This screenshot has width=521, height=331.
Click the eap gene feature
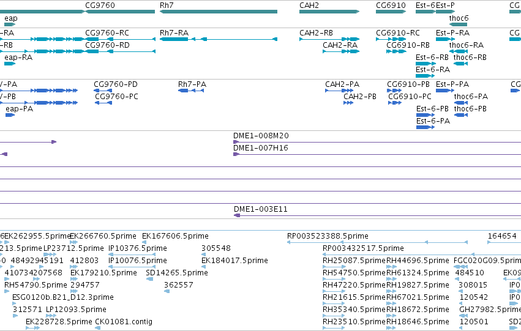(x=10, y=24)
